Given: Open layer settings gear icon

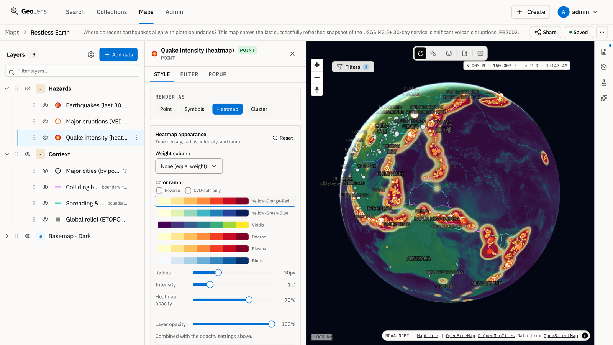Looking at the screenshot, I should pos(91,55).
